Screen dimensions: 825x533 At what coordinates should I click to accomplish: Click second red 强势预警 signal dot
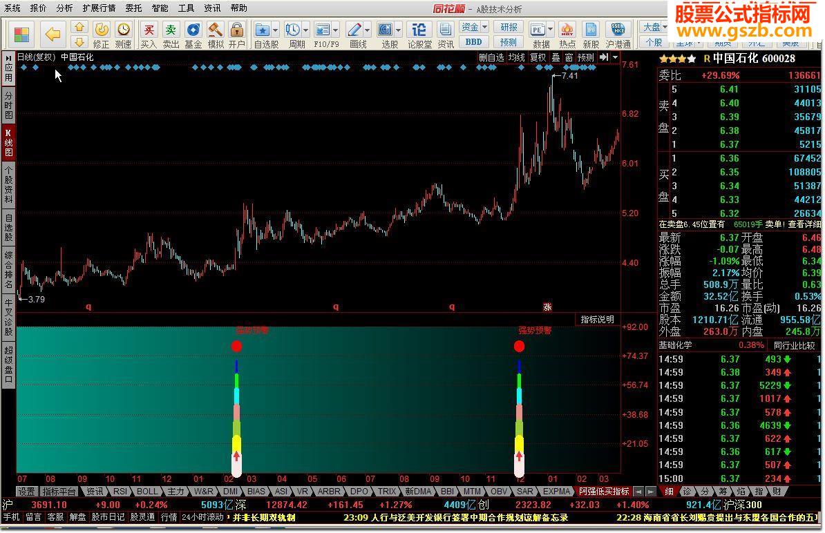pos(520,346)
